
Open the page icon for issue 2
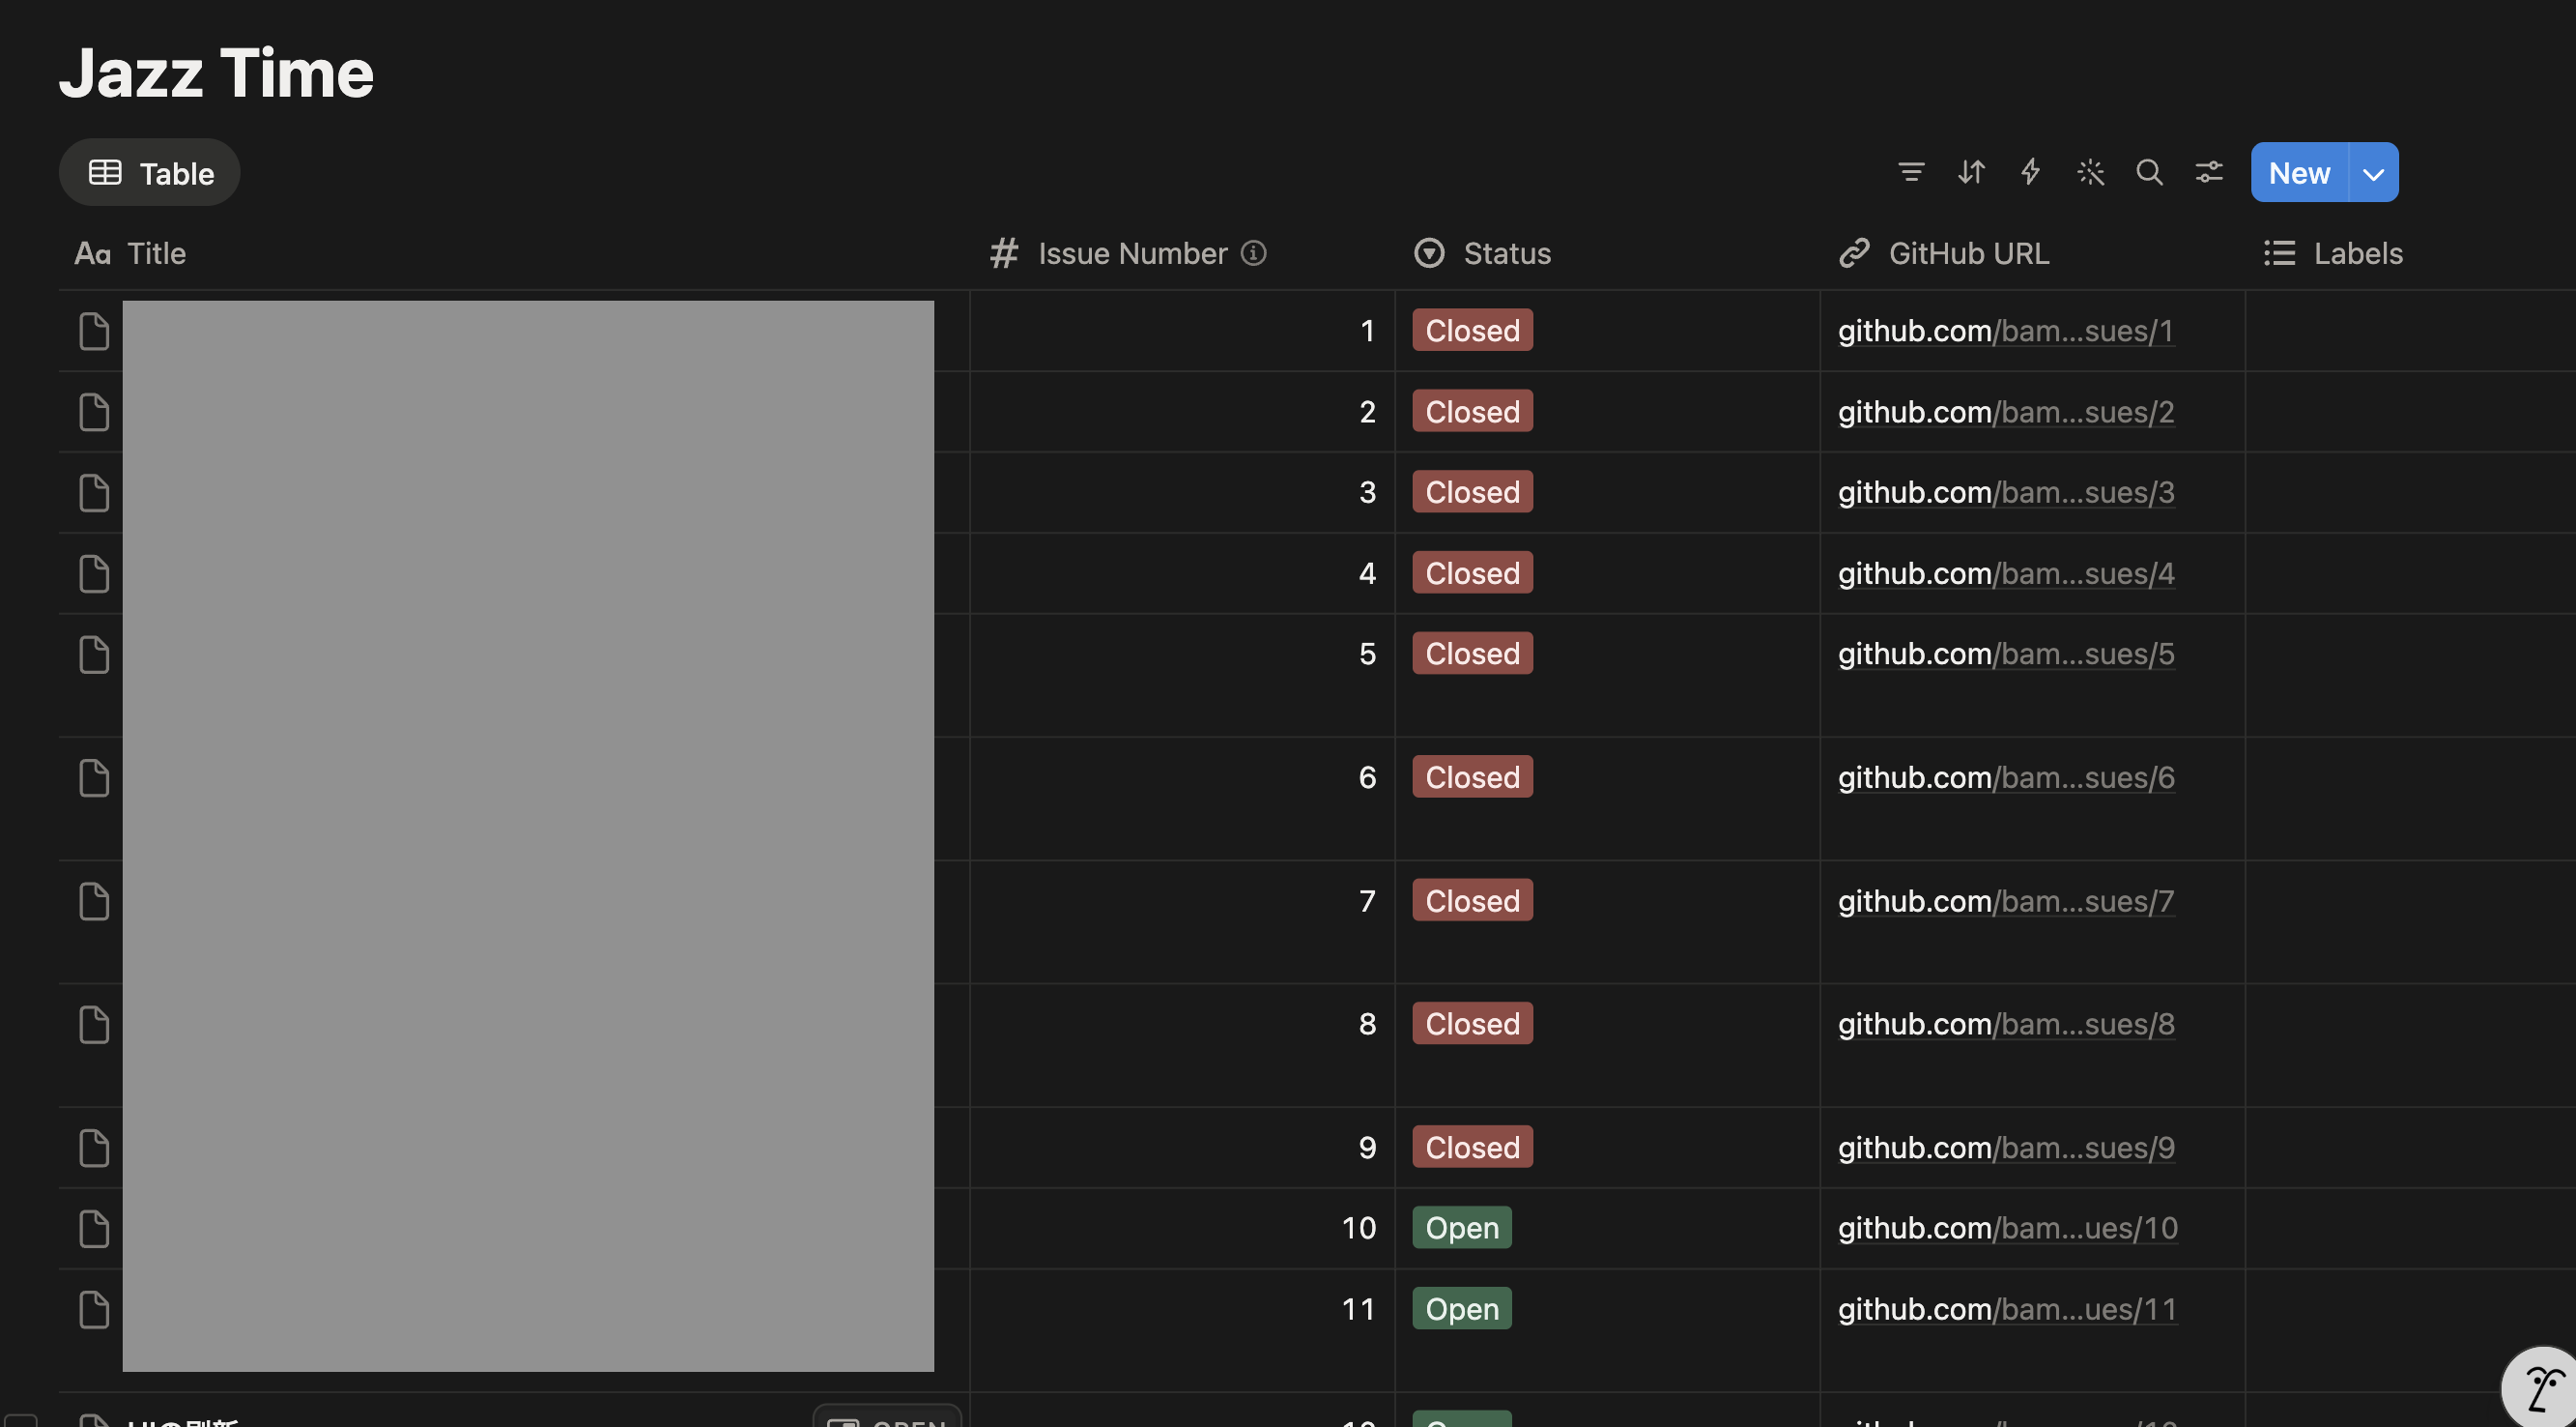pyautogui.click(x=94, y=412)
